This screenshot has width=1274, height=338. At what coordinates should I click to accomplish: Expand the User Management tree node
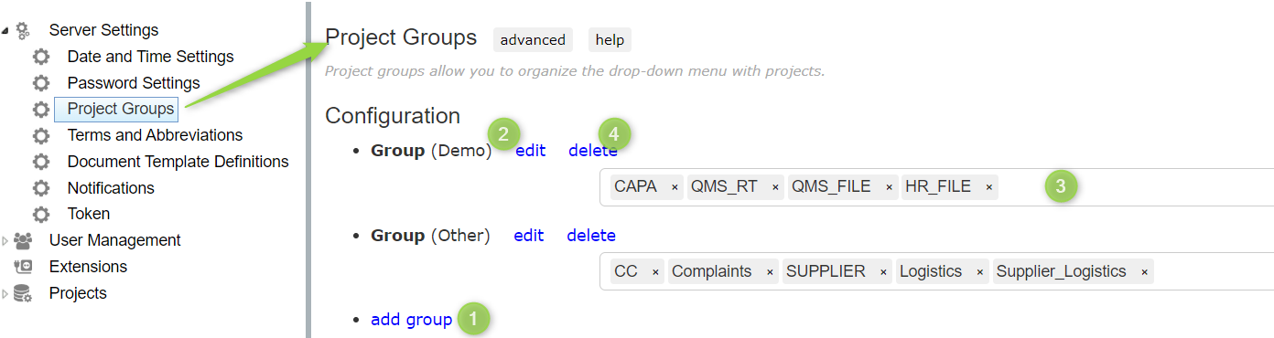tap(5, 240)
